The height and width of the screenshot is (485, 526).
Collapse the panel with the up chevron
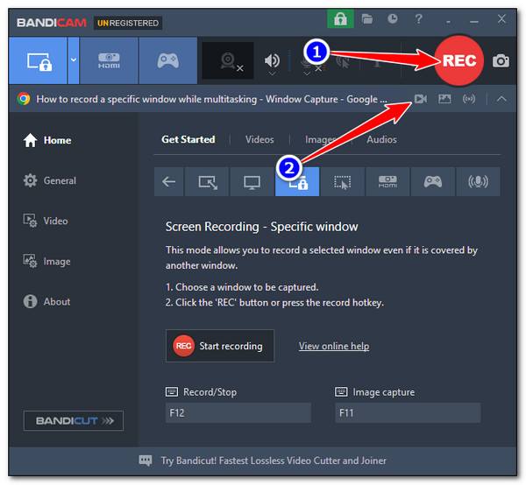(501, 99)
